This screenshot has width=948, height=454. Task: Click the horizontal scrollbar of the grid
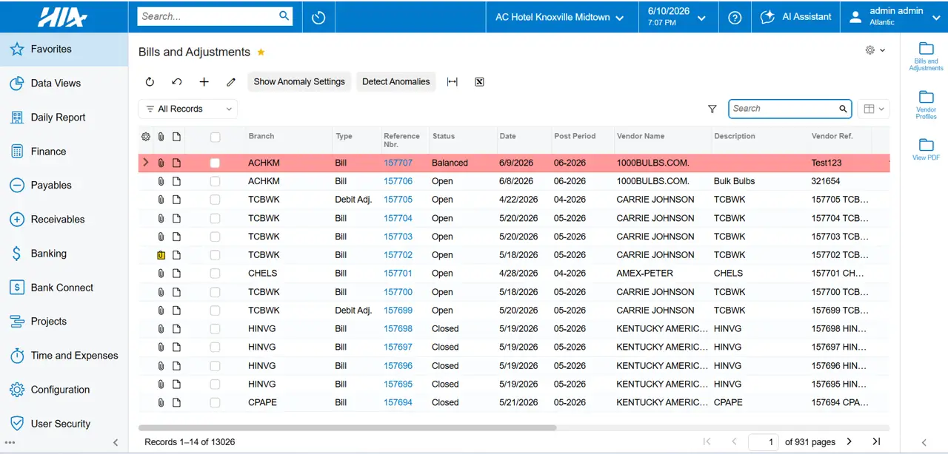[347, 427]
